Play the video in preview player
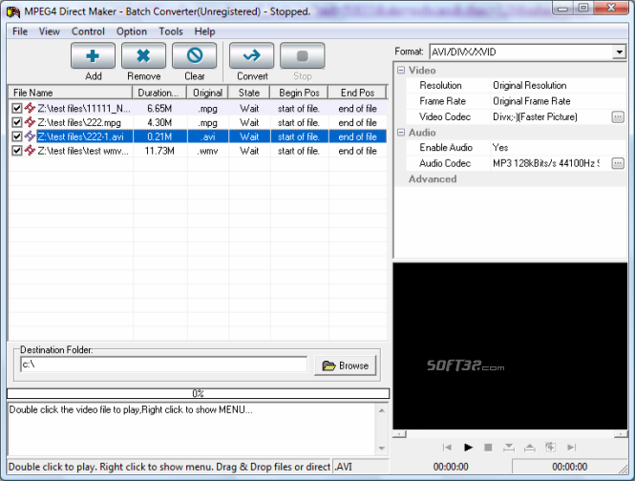This screenshot has height=481, width=635. 468,448
